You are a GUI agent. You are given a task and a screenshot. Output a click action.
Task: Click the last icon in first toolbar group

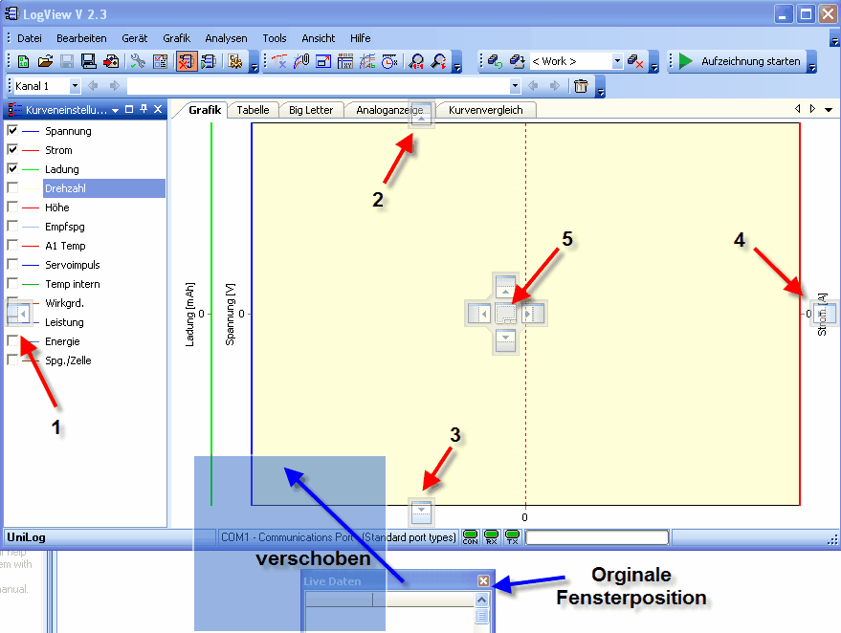coord(235,61)
